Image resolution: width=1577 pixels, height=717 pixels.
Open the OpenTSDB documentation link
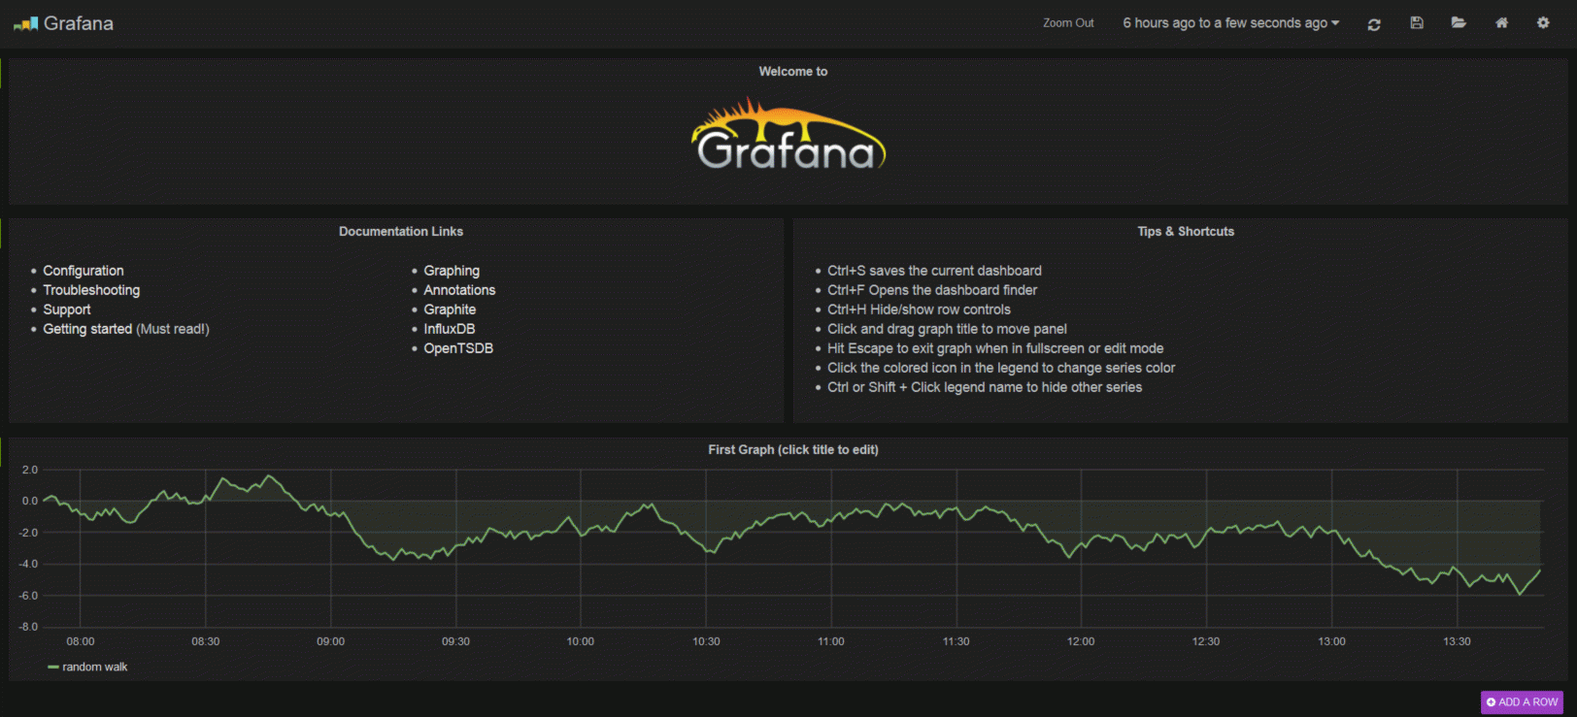[x=458, y=348]
